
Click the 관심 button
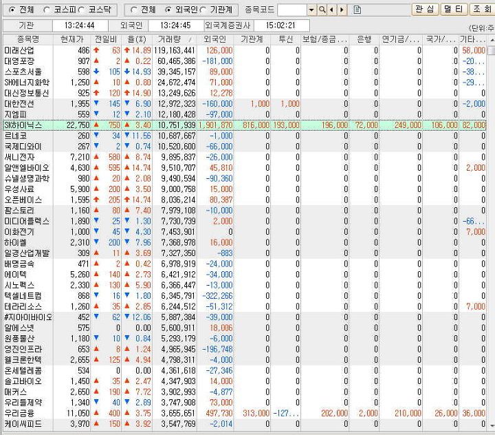coord(425,9)
